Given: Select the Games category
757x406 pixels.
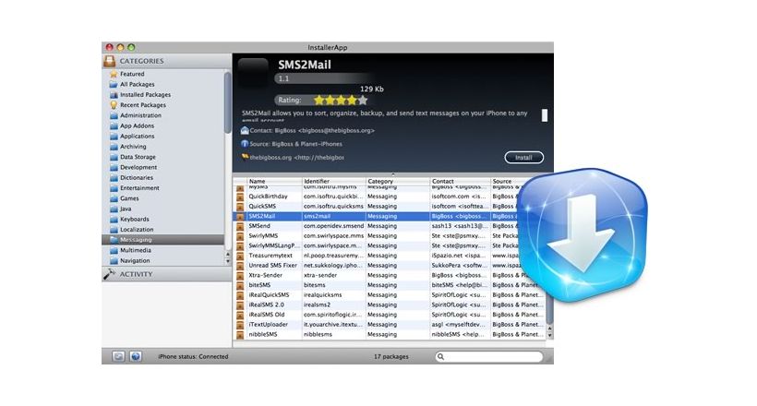Looking at the screenshot, I should 129,198.
